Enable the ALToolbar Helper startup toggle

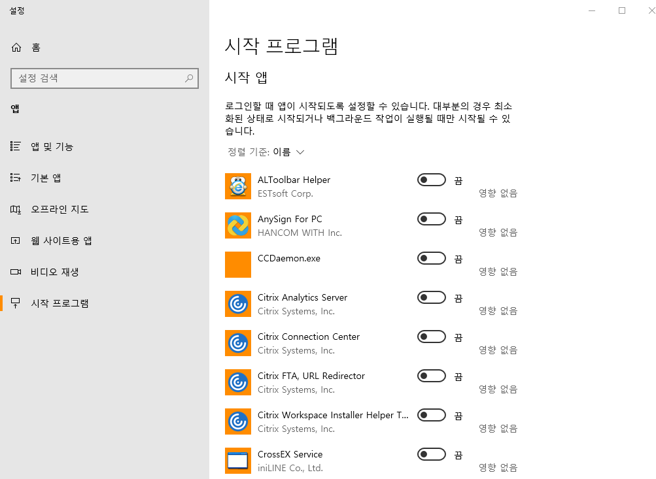point(431,180)
